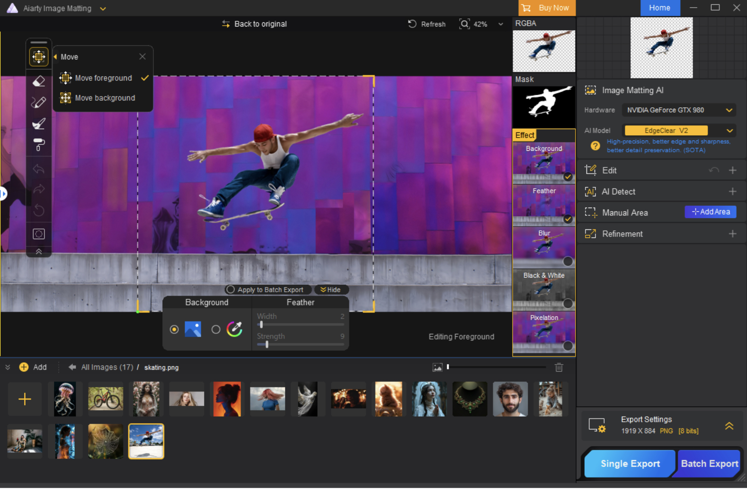Click the AI model help question icon
Screen dimensions: 747x489
pyautogui.click(x=595, y=146)
